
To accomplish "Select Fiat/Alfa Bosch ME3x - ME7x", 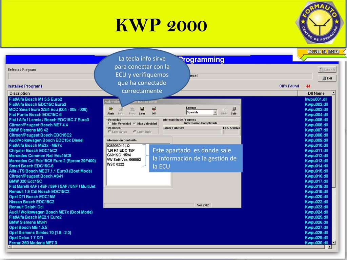I will [x=35, y=145].
